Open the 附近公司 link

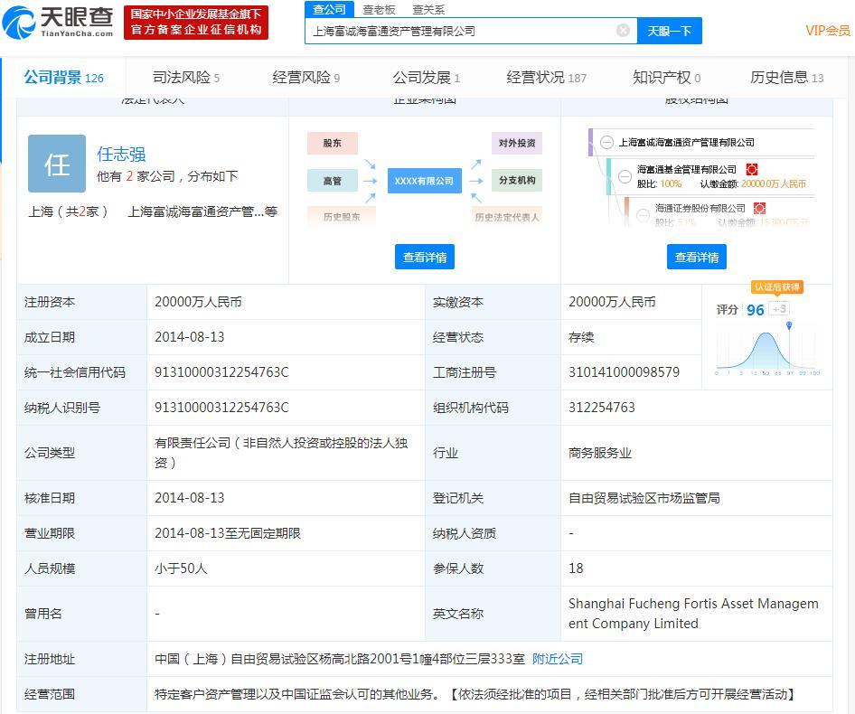558,659
